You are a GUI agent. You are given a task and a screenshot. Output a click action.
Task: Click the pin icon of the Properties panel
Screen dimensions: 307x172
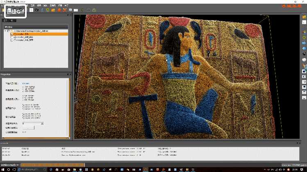point(68,74)
